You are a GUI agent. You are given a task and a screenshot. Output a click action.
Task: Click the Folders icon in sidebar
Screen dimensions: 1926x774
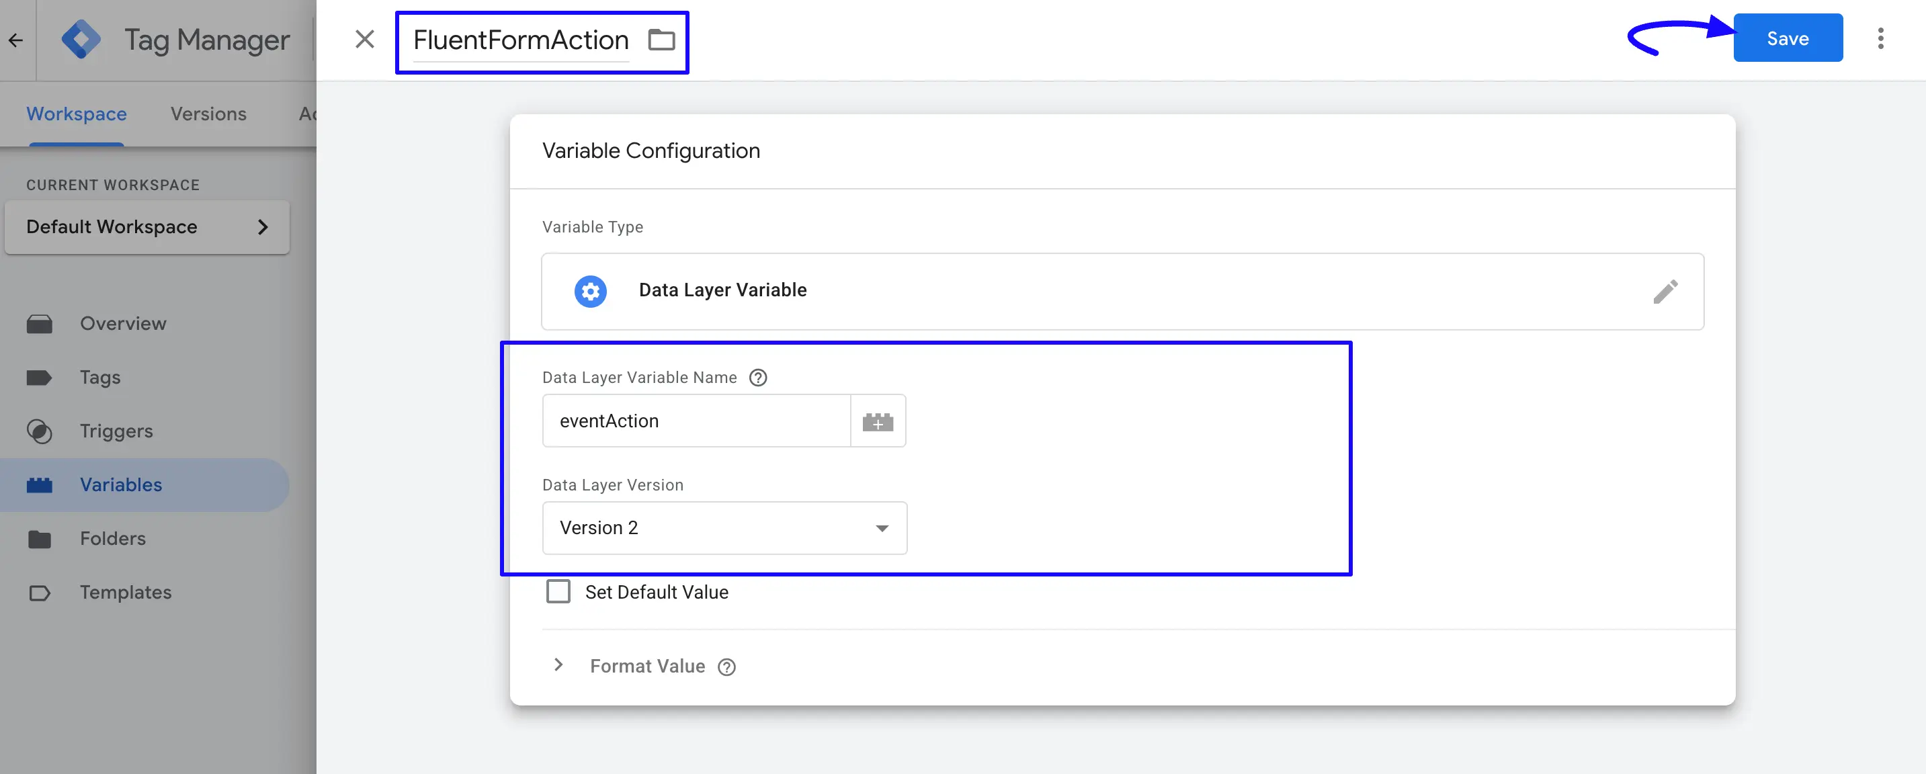(39, 540)
